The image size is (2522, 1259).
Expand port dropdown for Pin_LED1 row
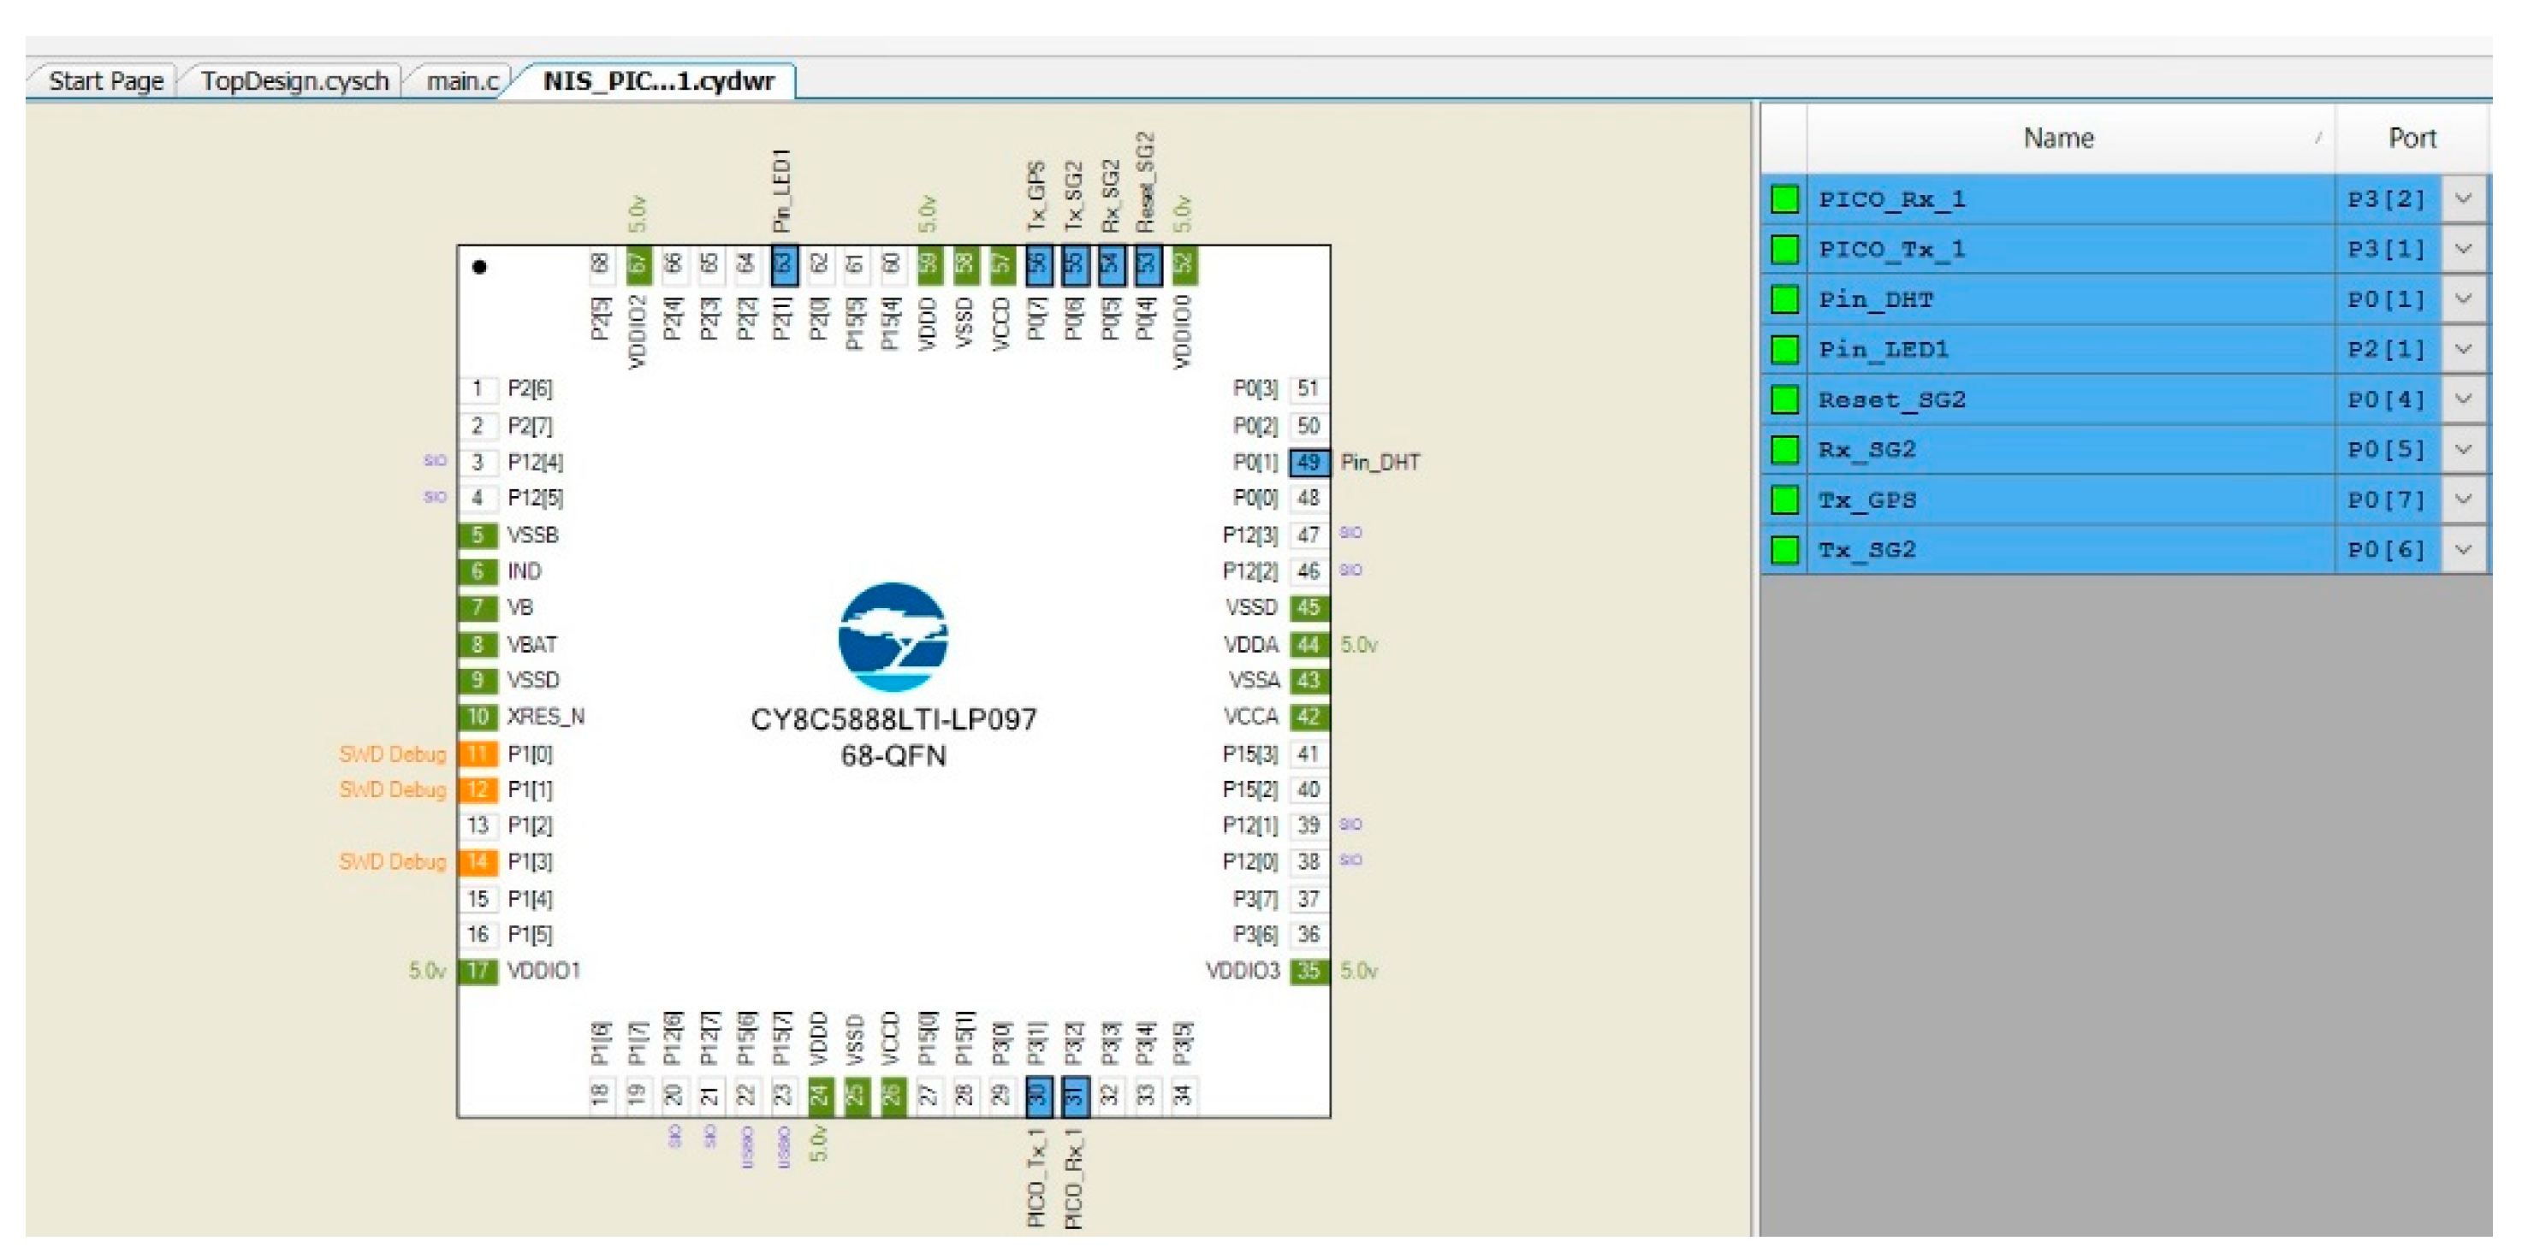click(x=2463, y=348)
